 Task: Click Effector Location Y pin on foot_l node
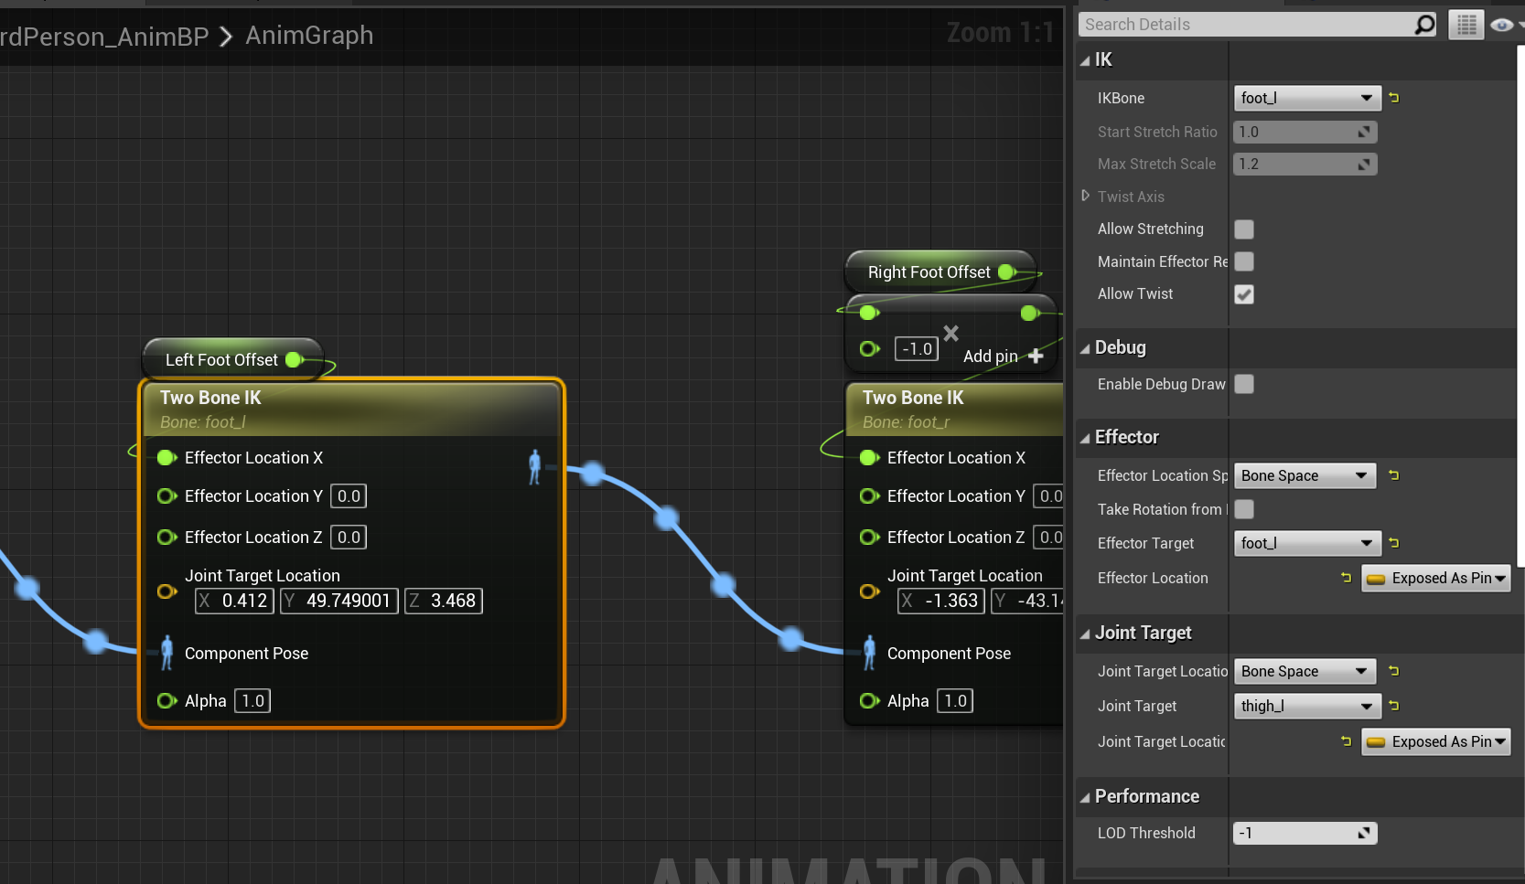click(x=166, y=495)
